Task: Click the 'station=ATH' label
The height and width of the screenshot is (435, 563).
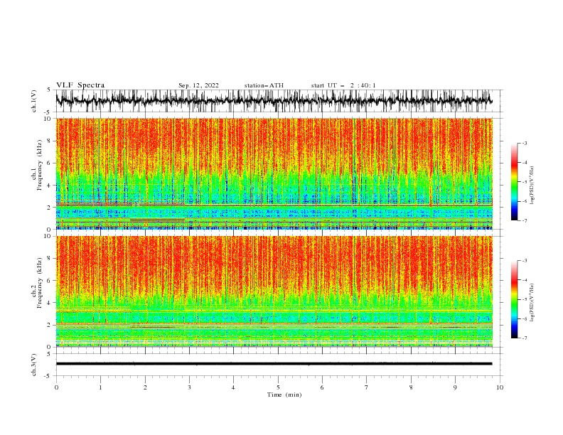Action: click(264, 85)
